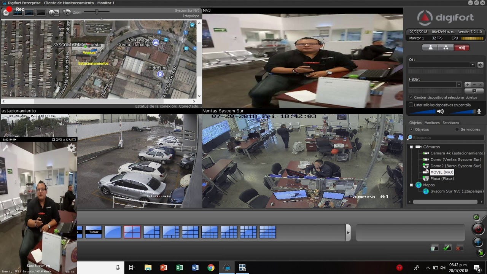Toggle 'Cambiar dispositivo al seleccionar objetos' checkbox
This screenshot has width=487, height=274.
pos(411,97)
